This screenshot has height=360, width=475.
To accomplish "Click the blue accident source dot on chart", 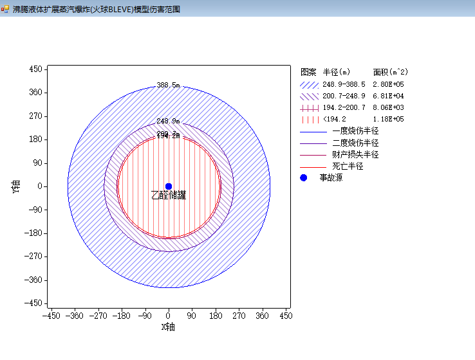I will point(169,186).
